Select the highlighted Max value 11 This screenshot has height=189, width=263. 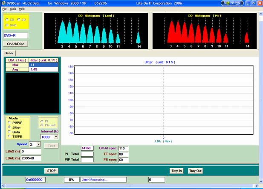pyautogui.click(x=43, y=65)
